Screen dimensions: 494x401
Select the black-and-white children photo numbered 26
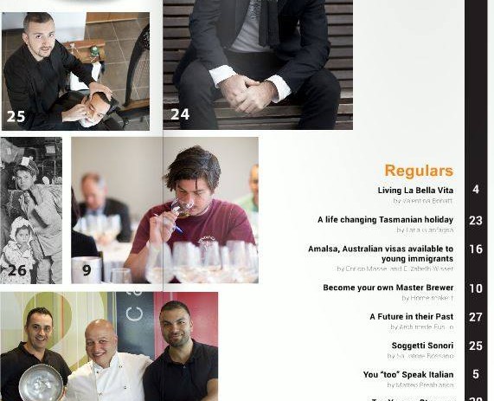pyautogui.click(x=31, y=210)
